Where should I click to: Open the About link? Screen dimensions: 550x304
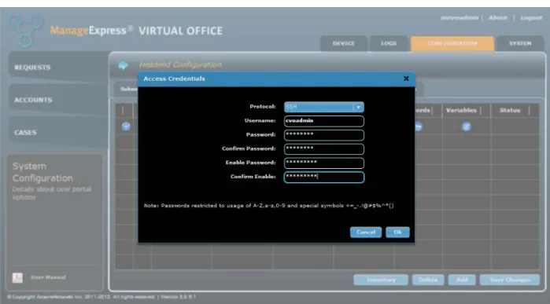498,17
